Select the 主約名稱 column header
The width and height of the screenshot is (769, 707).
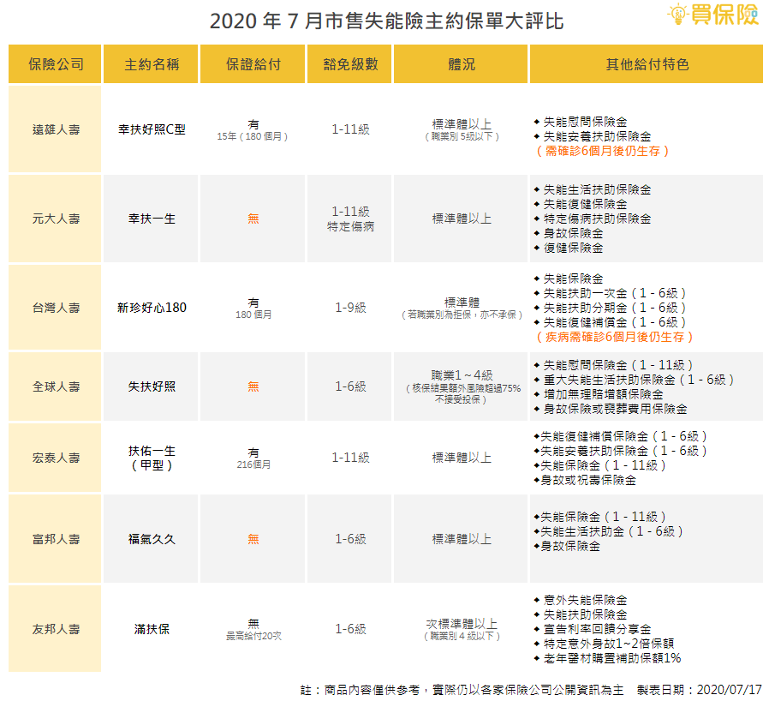click(151, 63)
